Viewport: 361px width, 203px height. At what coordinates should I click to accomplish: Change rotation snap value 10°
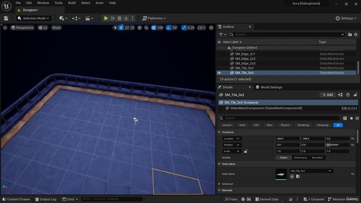coord(175,28)
